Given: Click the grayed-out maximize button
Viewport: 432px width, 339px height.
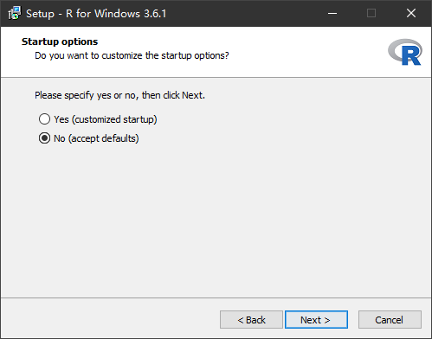Looking at the screenshot, I should [371, 13].
